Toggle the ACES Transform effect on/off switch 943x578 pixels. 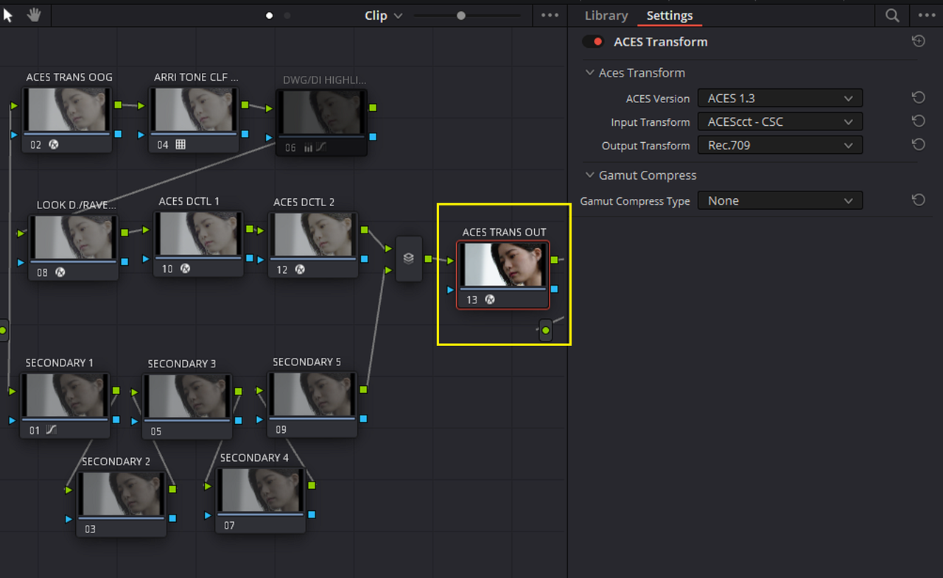point(593,42)
